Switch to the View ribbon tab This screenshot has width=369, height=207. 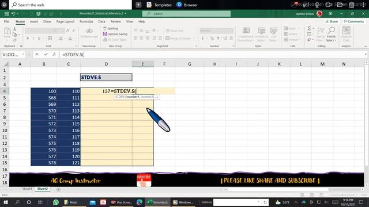point(129,21)
